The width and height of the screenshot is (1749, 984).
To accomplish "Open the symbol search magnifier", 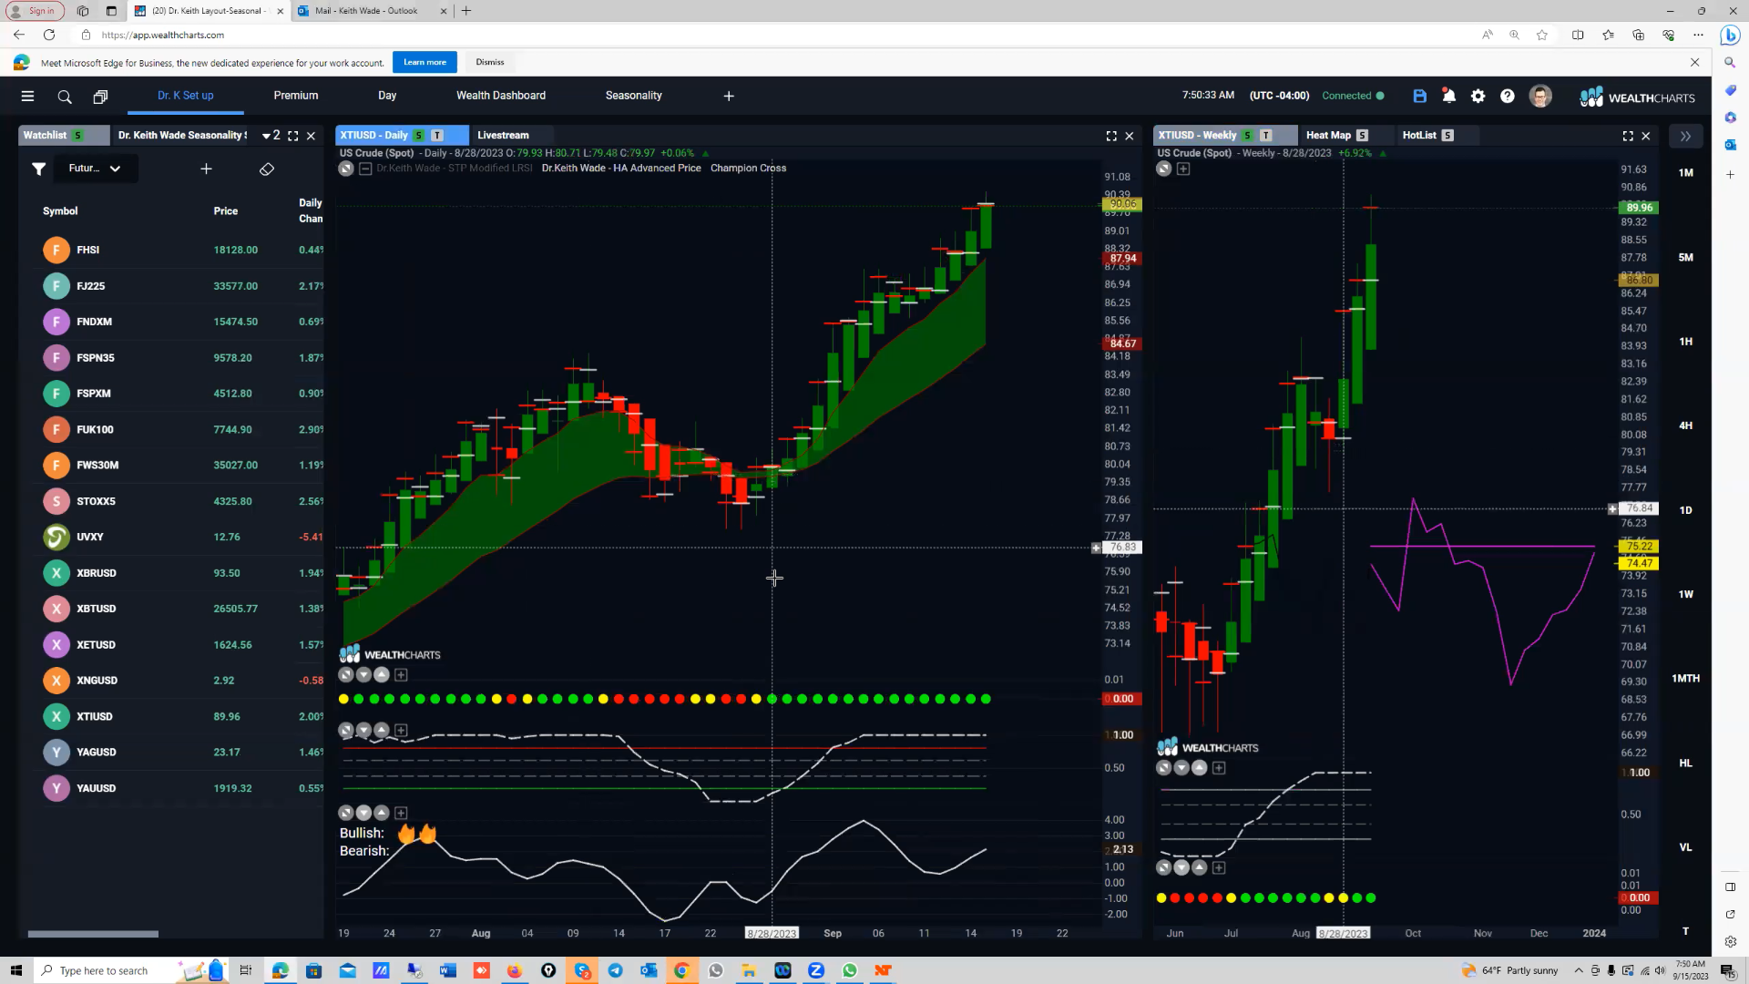I will point(65,96).
